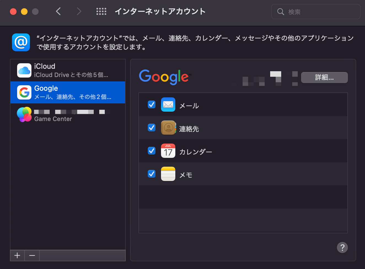Screen dimensions: 365x269
Task: Click the メモ label text
Action: click(x=186, y=175)
